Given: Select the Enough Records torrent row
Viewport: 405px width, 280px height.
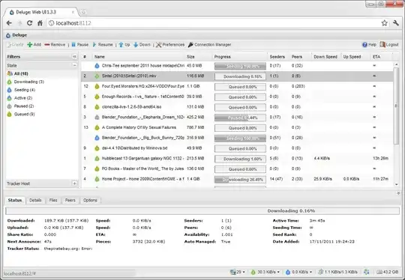Looking at the screenshot, I should pyautogui.click(x=237, y=97).
